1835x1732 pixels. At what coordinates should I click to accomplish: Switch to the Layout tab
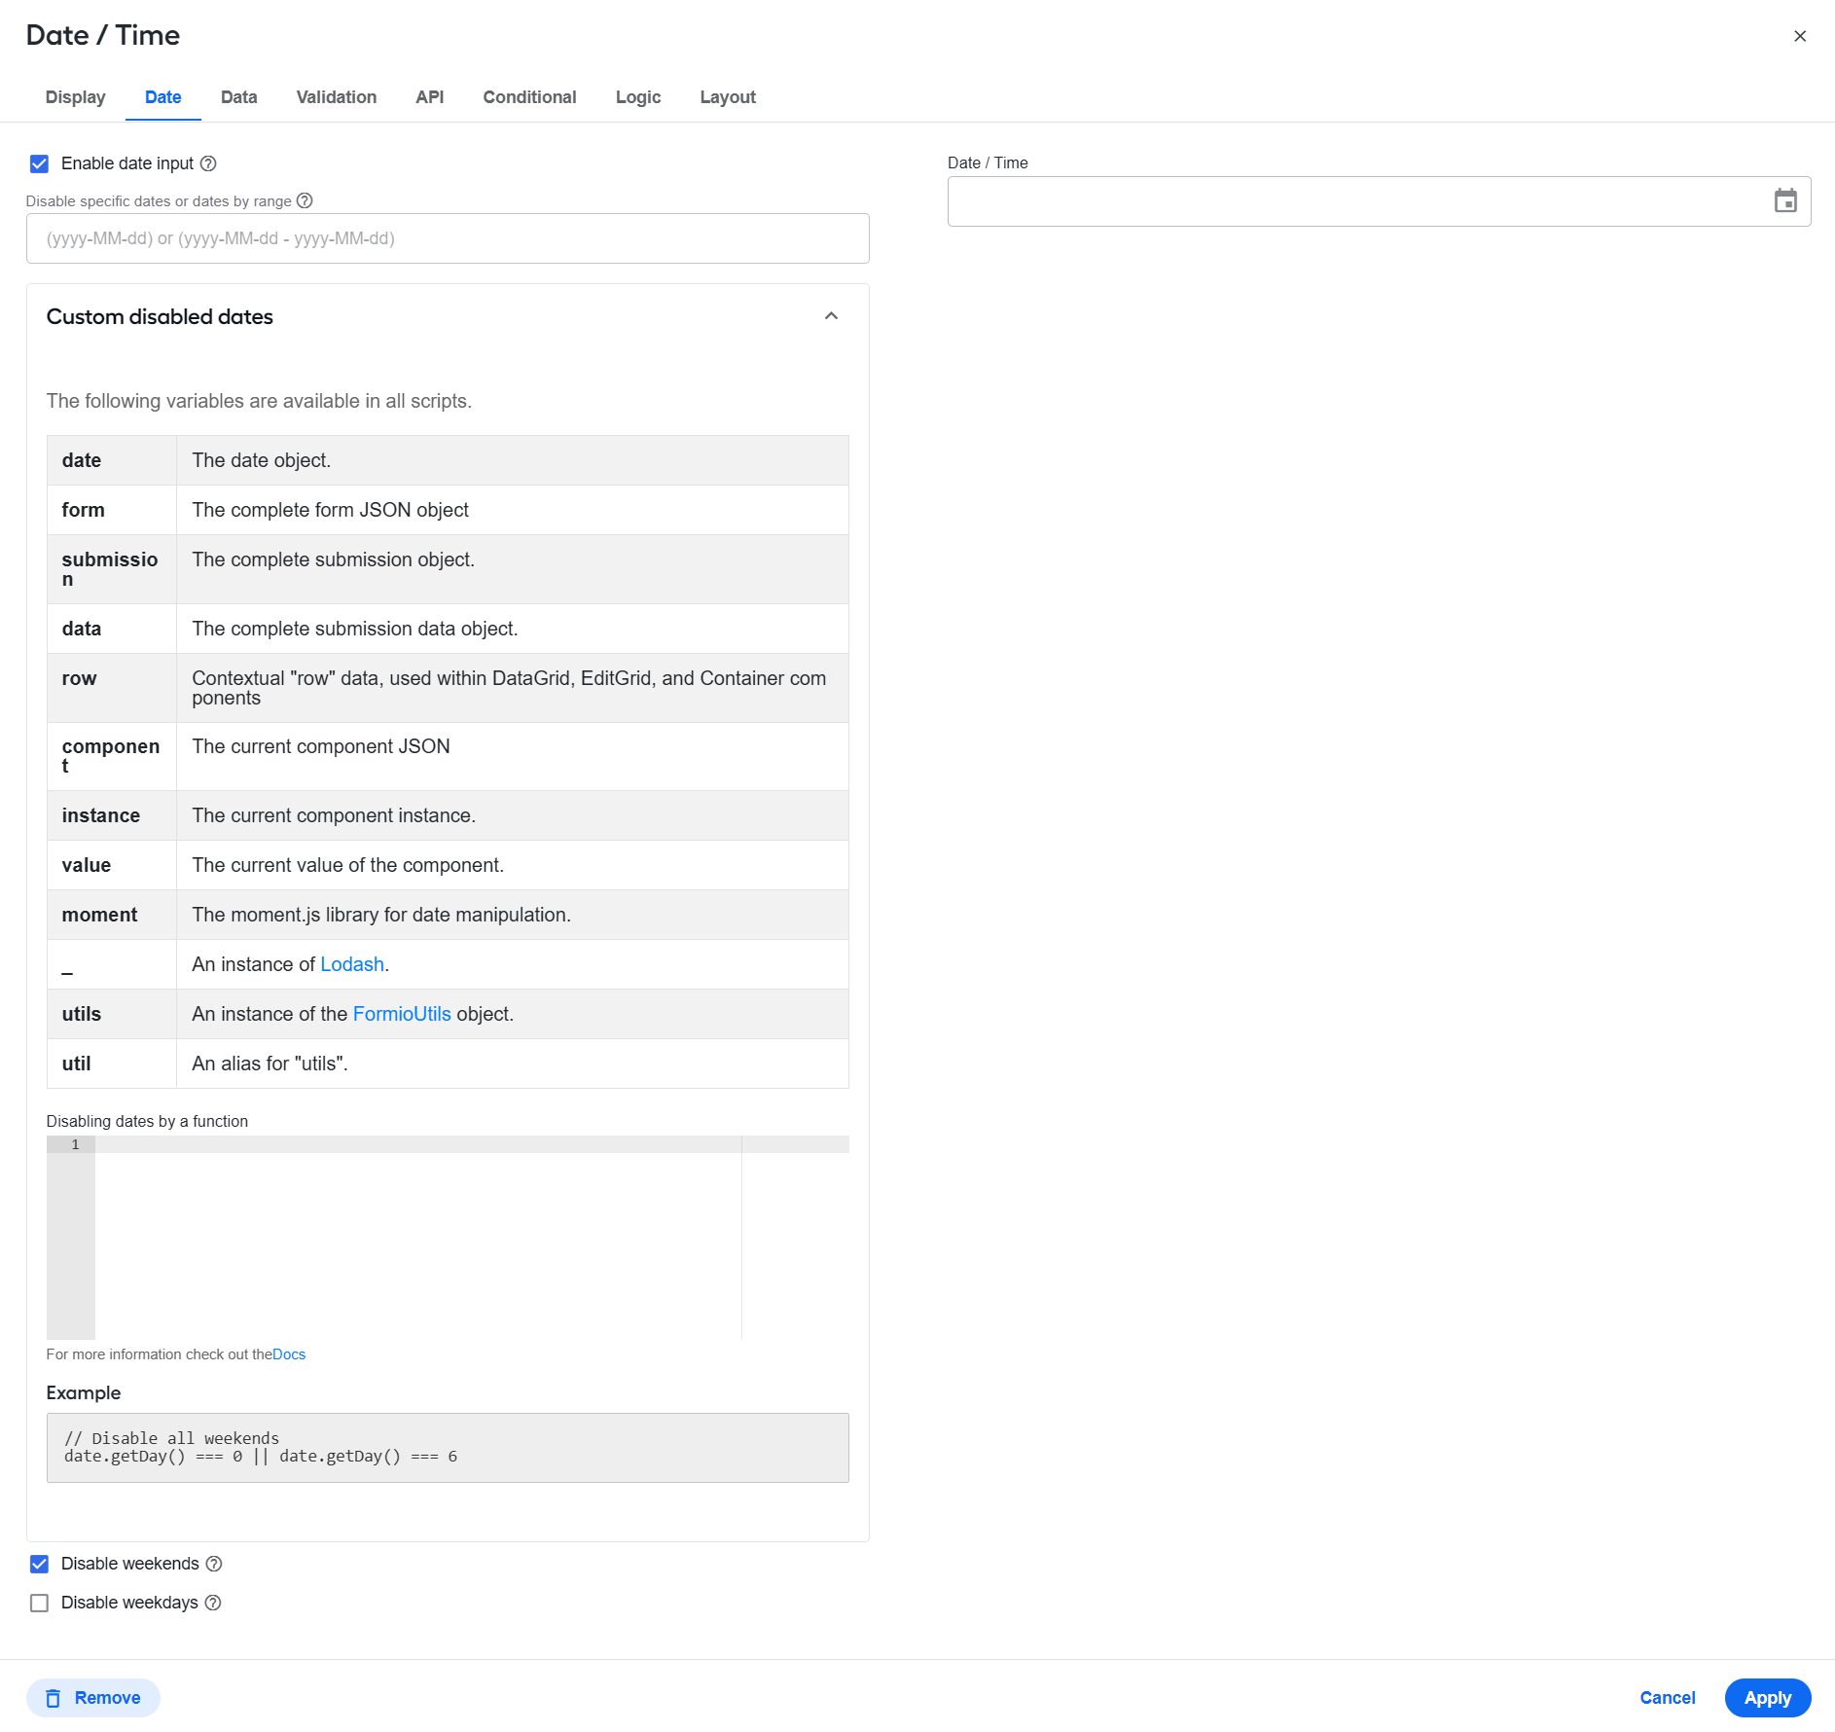pyautogui.click(x=728, y=97)
